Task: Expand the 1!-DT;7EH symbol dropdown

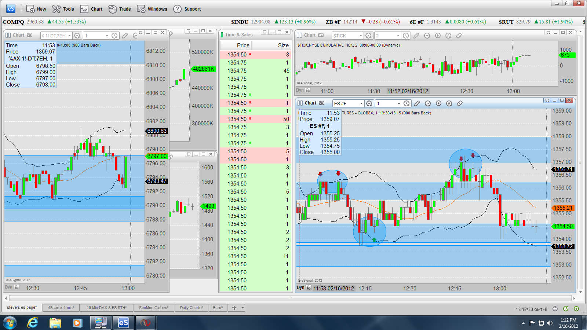Action: pyautogui.click(x=69, y=36)
